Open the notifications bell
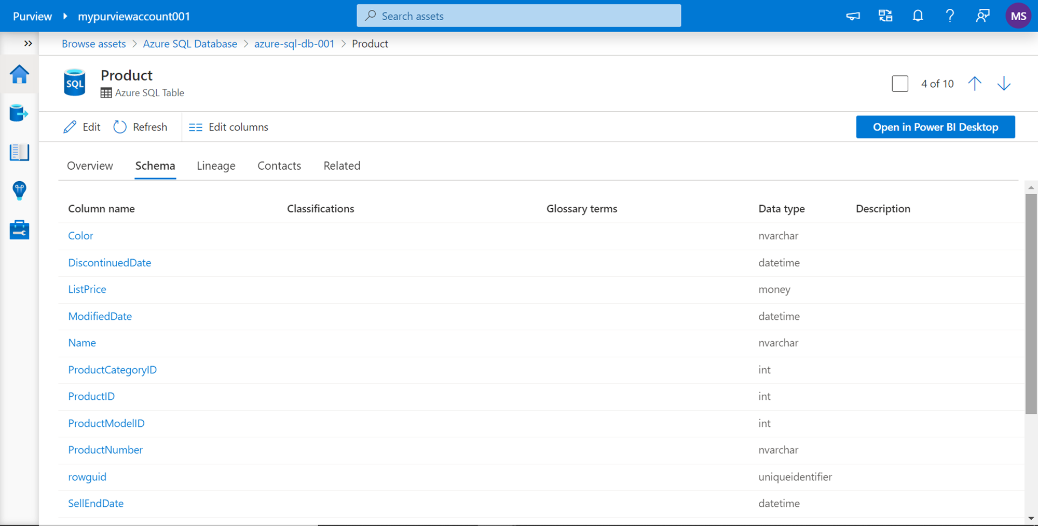The width and height of the screenshot is (1038, 526). [918, 16]
